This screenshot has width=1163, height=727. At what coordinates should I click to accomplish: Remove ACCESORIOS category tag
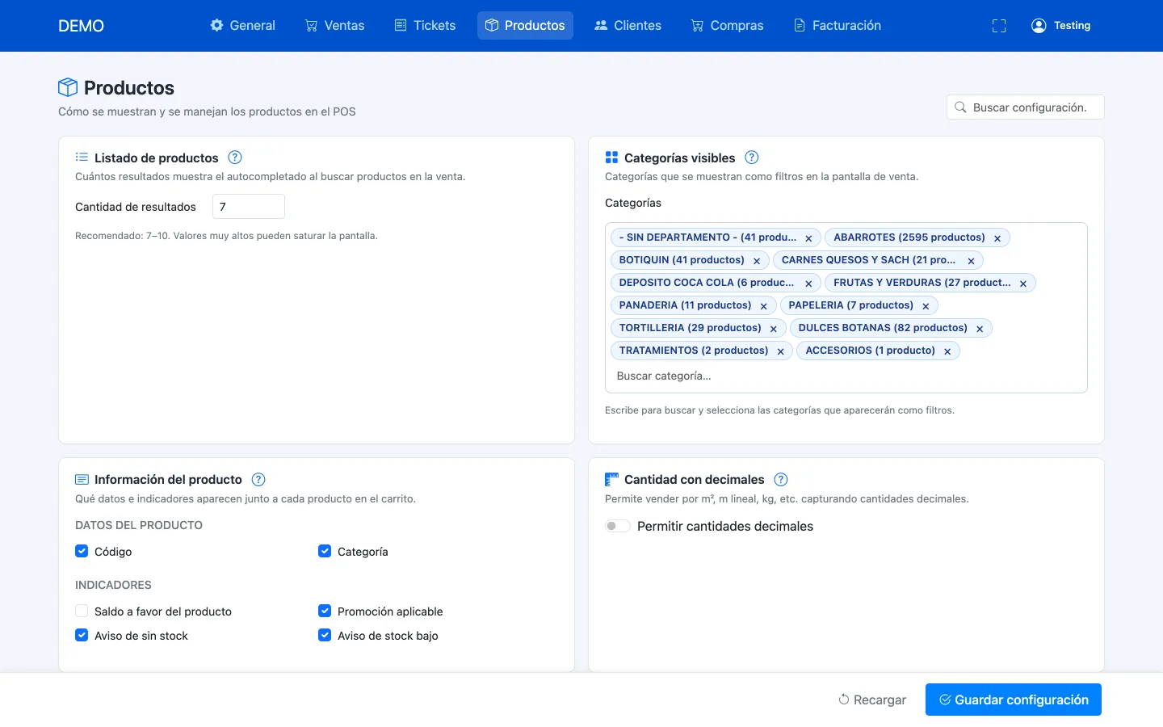[947, 351]
